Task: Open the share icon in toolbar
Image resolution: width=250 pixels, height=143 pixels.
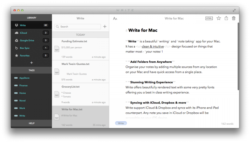Action: click(226, 18)
